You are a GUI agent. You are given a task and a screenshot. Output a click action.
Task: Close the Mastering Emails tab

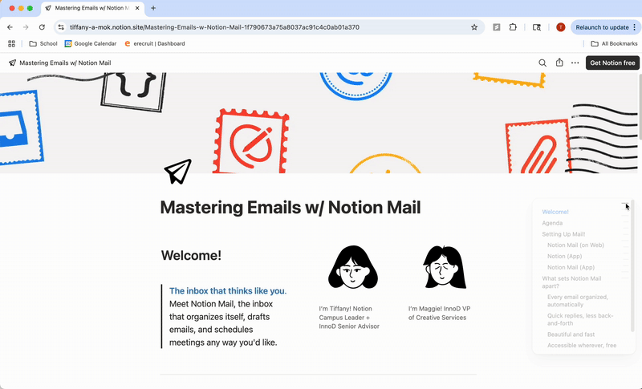137,8
